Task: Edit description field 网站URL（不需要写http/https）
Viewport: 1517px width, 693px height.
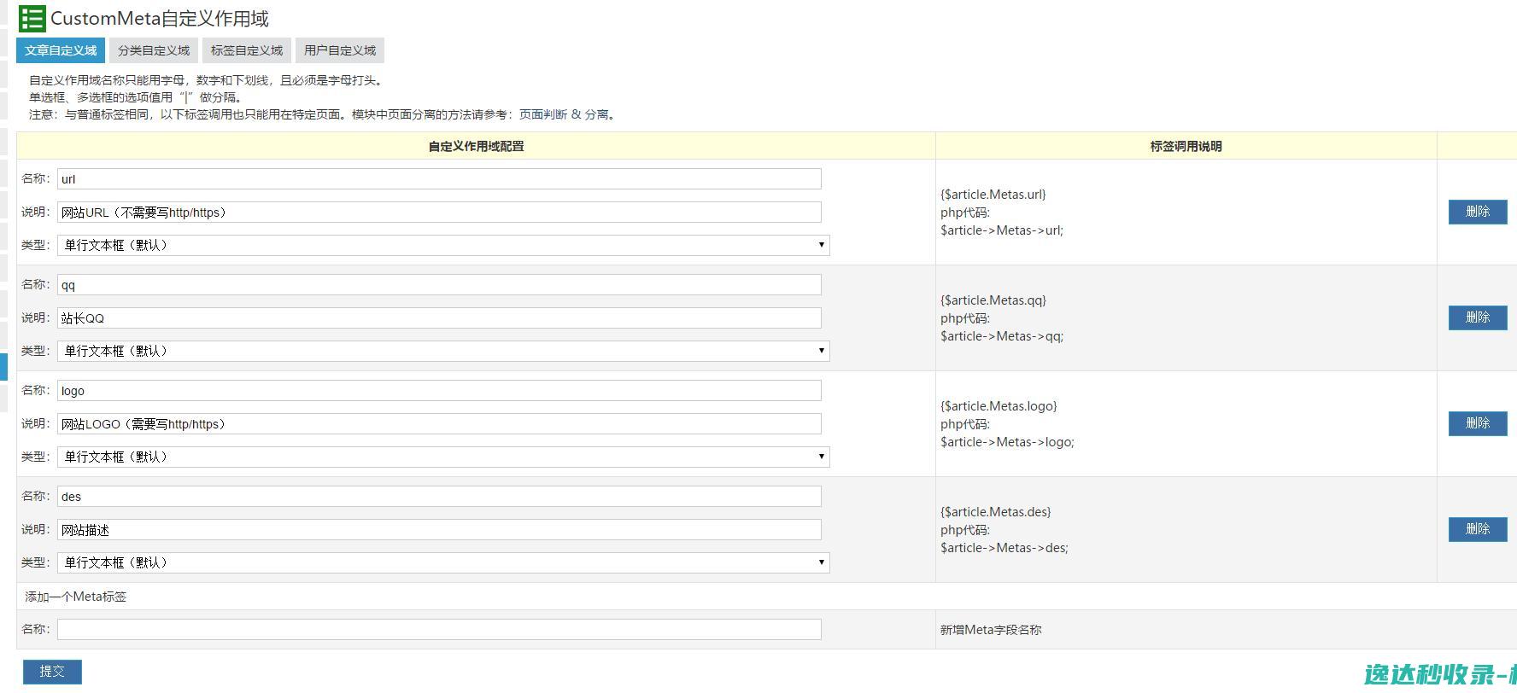Action: click(439, 212)
